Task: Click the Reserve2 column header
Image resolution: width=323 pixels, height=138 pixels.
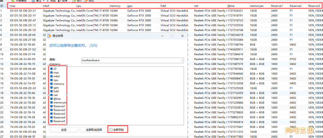Action: tap(298, 6)
